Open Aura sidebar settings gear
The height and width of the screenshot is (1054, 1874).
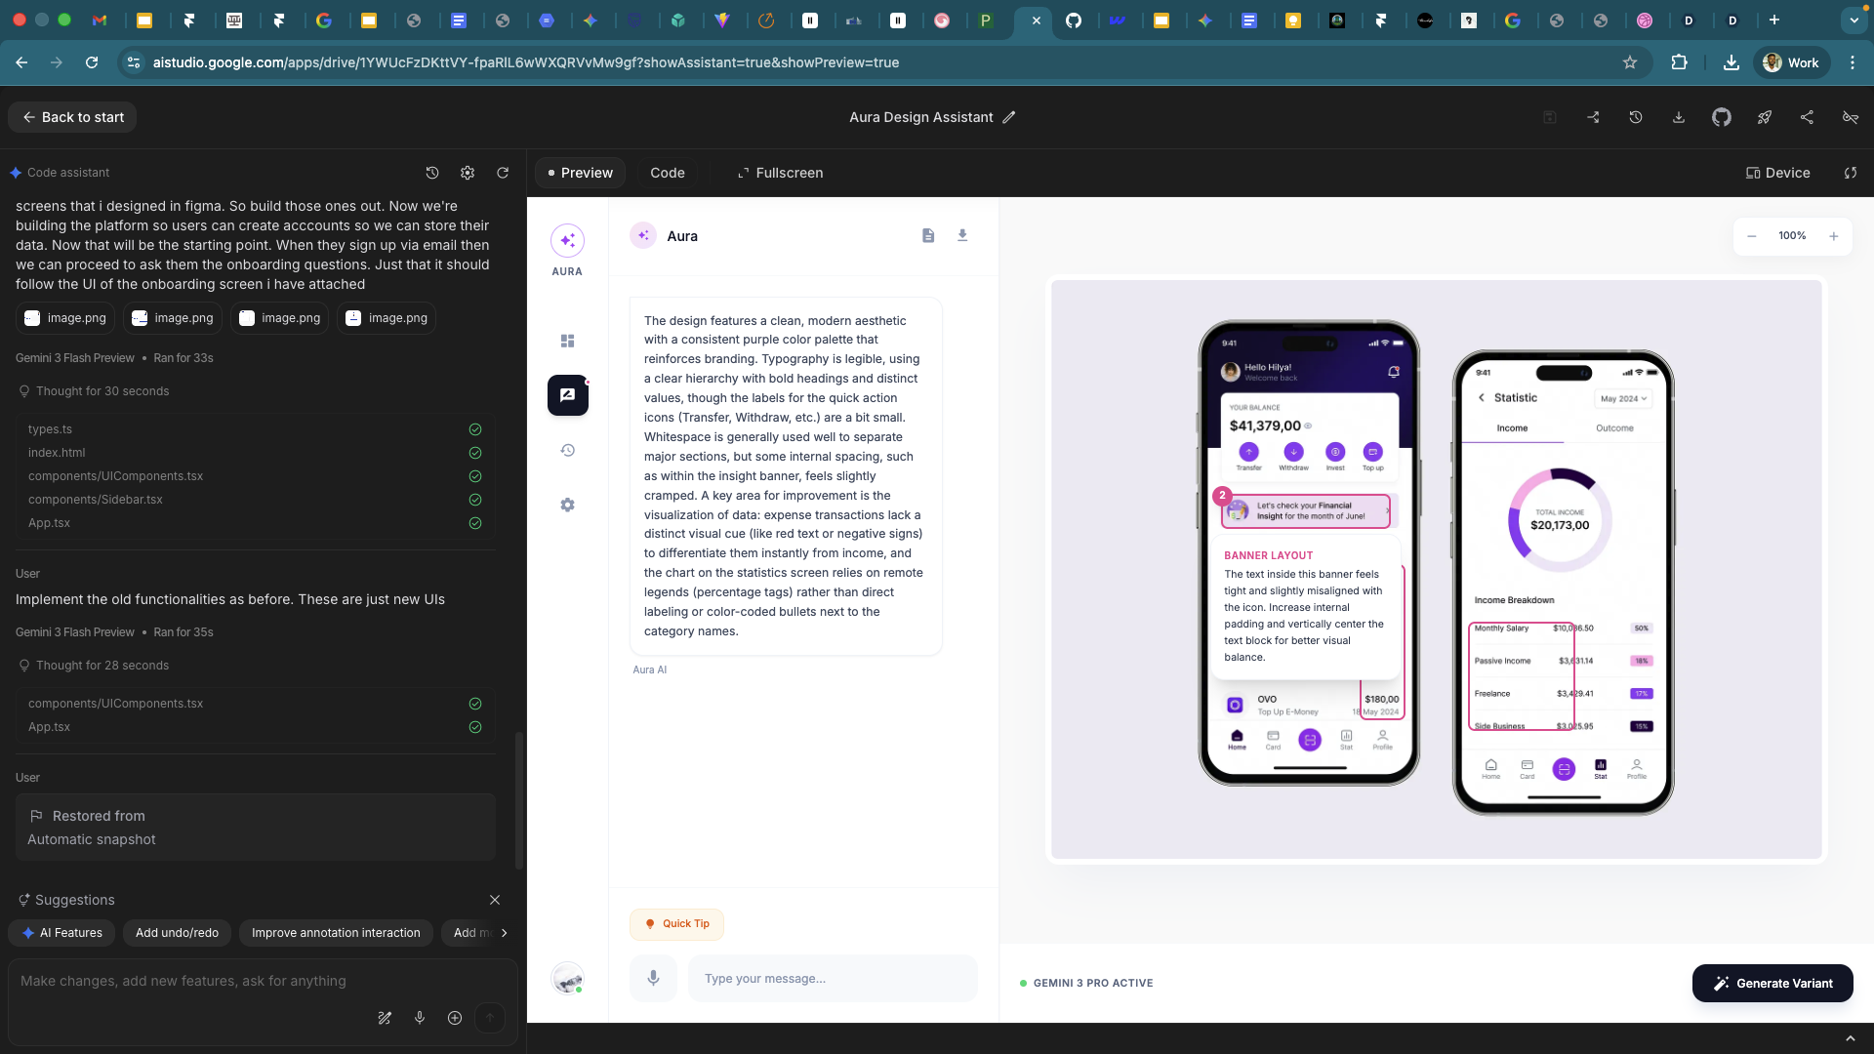(567, 505)
